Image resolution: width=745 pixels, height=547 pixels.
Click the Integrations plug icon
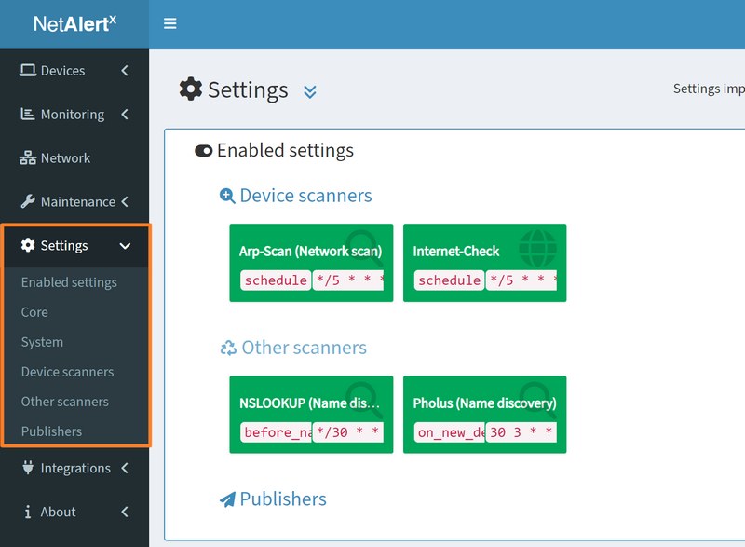(x=28, y=468)
